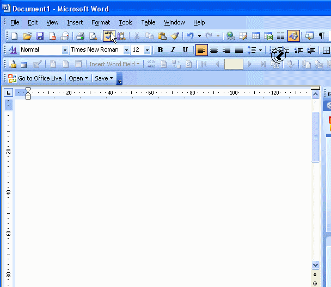The height and width of the screenshot is (287, 331).
Task: Click the tab selector at ruler corner
Action: click(9, 92)
